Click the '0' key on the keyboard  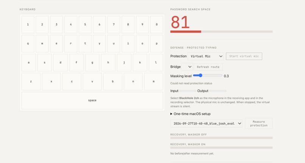[157, 25]
